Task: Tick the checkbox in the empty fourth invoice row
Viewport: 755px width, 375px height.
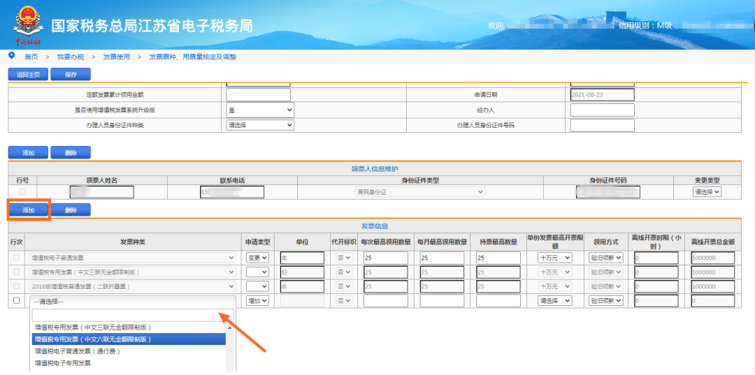Action: click(x=16, y=300)
